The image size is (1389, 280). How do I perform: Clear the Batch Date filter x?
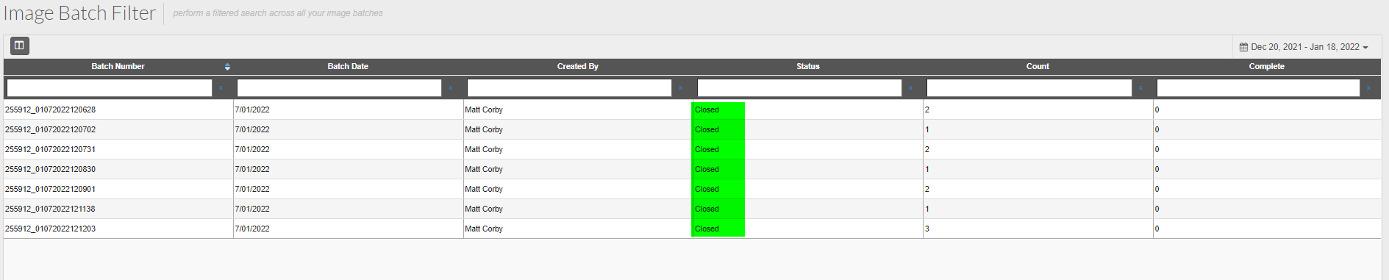coord(450,88)
